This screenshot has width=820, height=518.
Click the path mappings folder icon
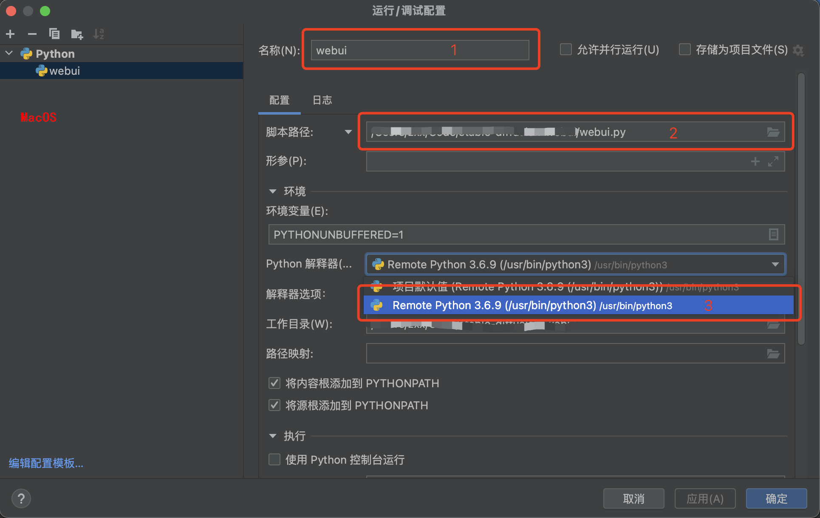(x=773, y=354)
